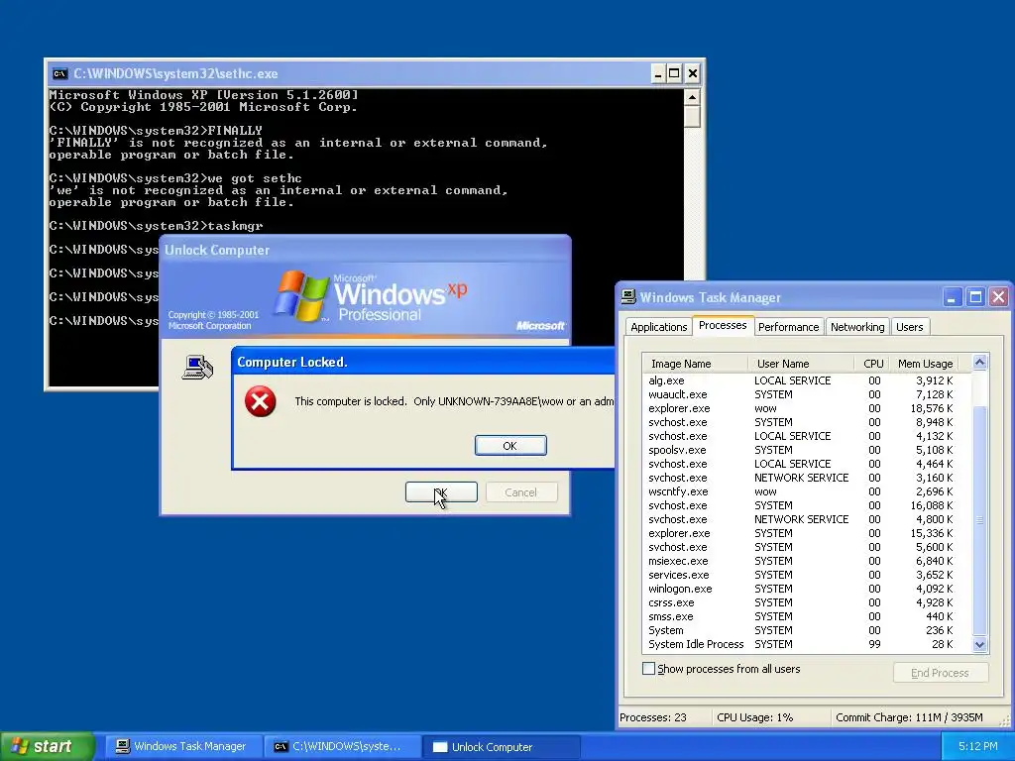Click the Commit Charge status entry
Image resolution: width=1015 pixels, height=761 pixels.
point(909,717)
